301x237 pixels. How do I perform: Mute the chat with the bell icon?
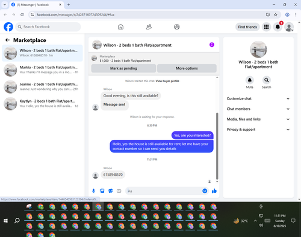point(250,80)
